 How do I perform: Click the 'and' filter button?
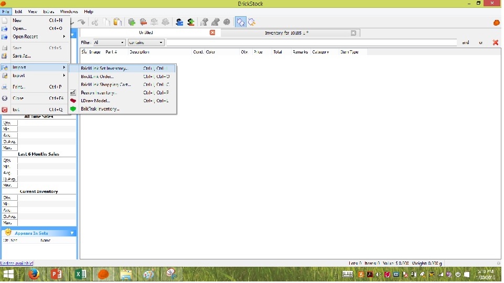[x=465, y=42]
